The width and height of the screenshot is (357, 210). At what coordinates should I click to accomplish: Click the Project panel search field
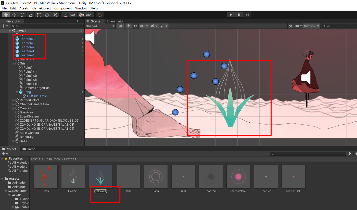(308, 154)
